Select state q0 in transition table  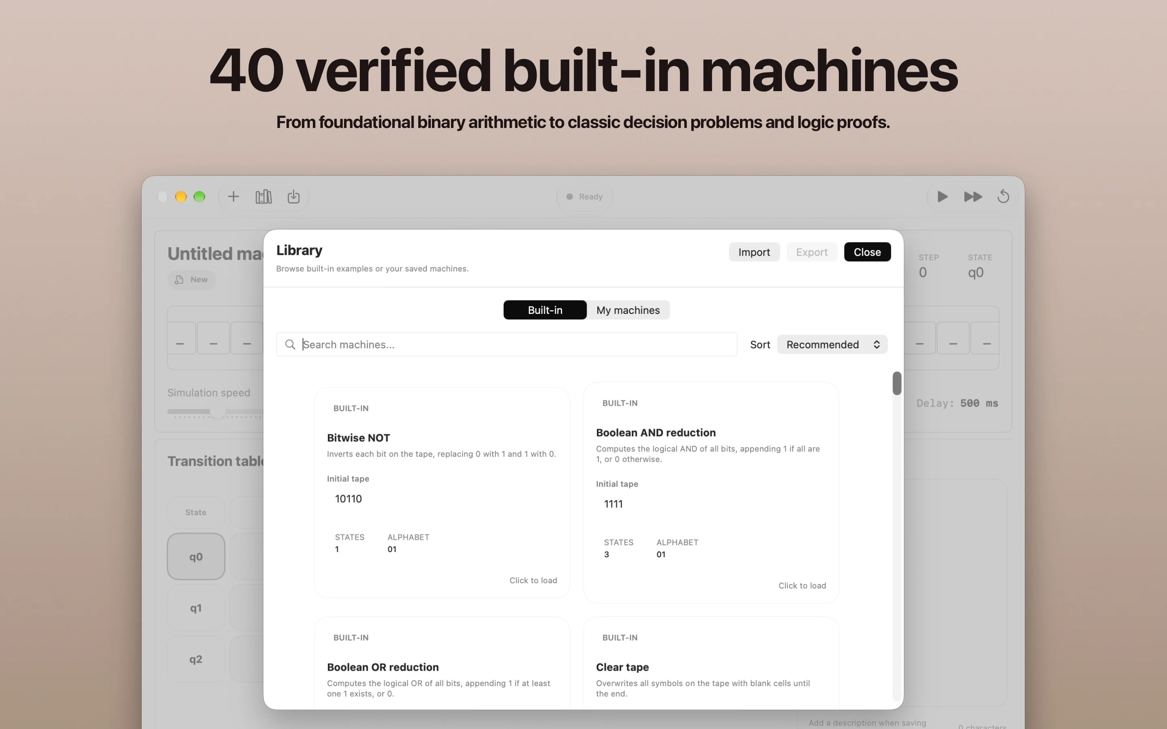[196, 556]
